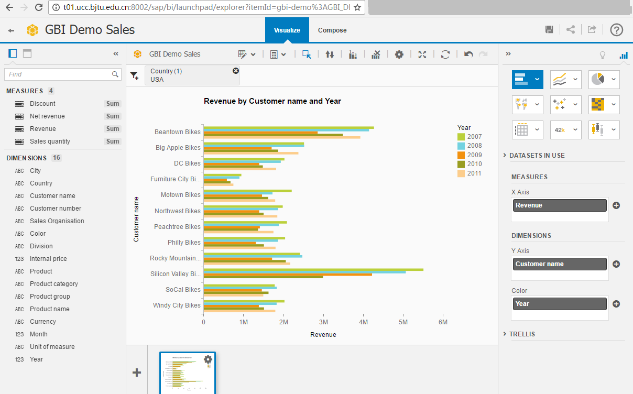Click the redo arrow icon
This screenshot has height=394, width=633.
[x=483, y=54]
